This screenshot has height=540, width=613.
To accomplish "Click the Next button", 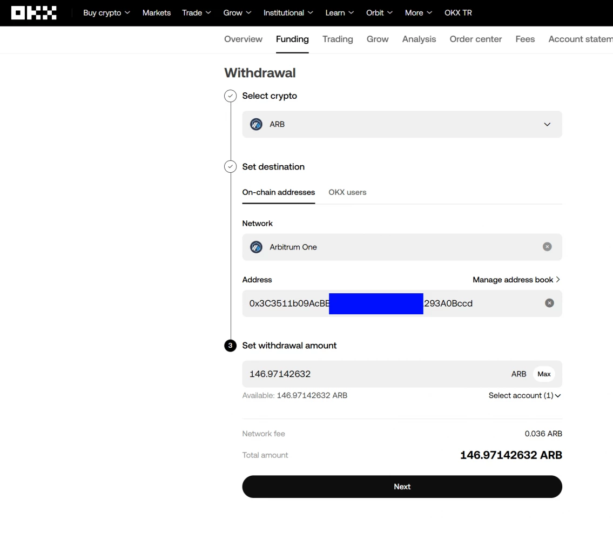I will (402, 487).
